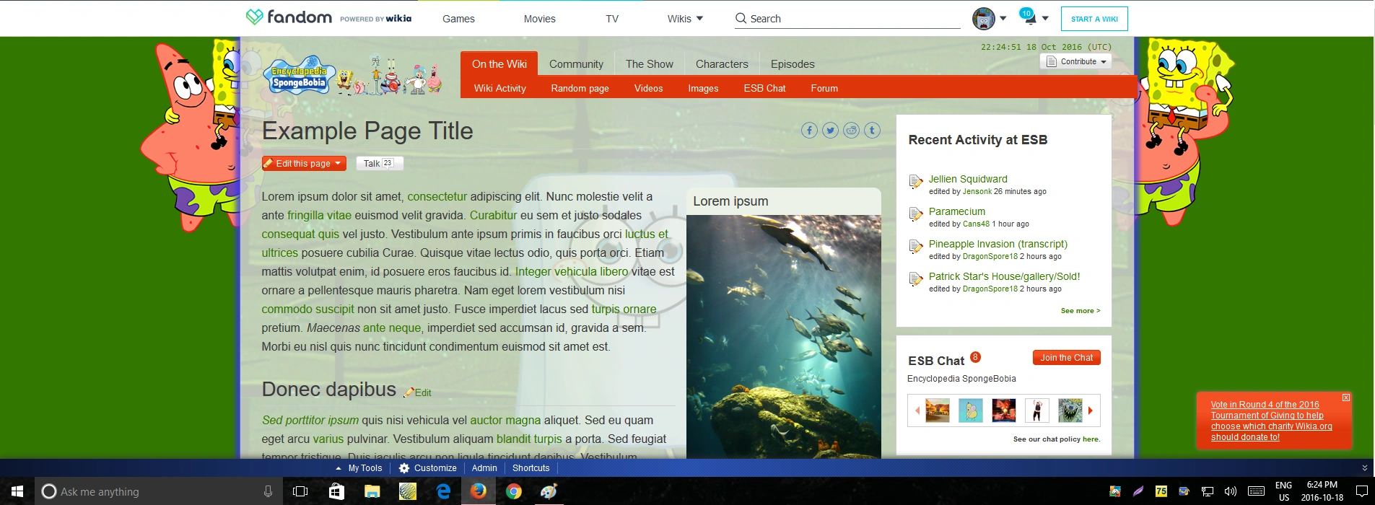Expand the notifications dropdown arrow

tap(1045, 19)
